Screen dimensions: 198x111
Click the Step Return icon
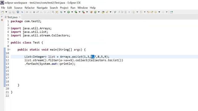point(48,12)
